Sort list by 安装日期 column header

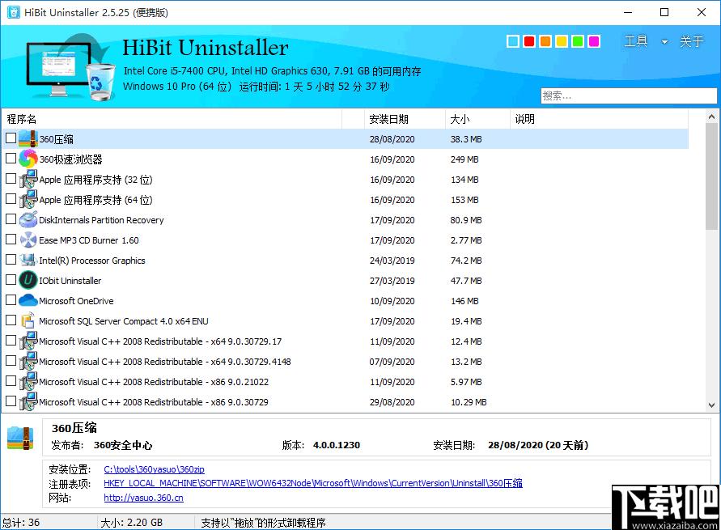coord(405,119)
